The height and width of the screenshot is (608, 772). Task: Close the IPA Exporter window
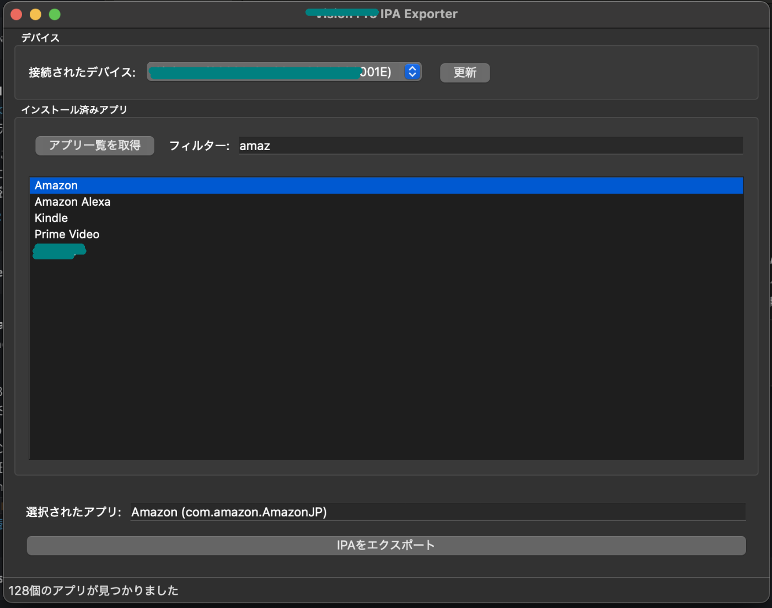tap(17, 14)
